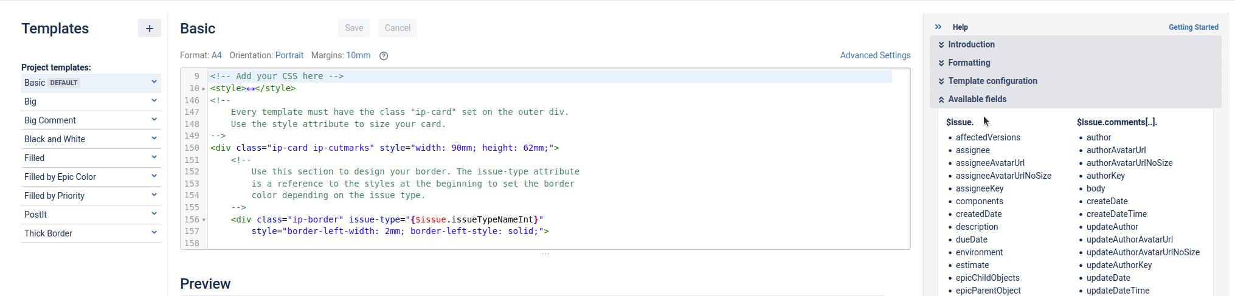
Task: Click the plus icon to add template
Action: click(x=149, y=29)
